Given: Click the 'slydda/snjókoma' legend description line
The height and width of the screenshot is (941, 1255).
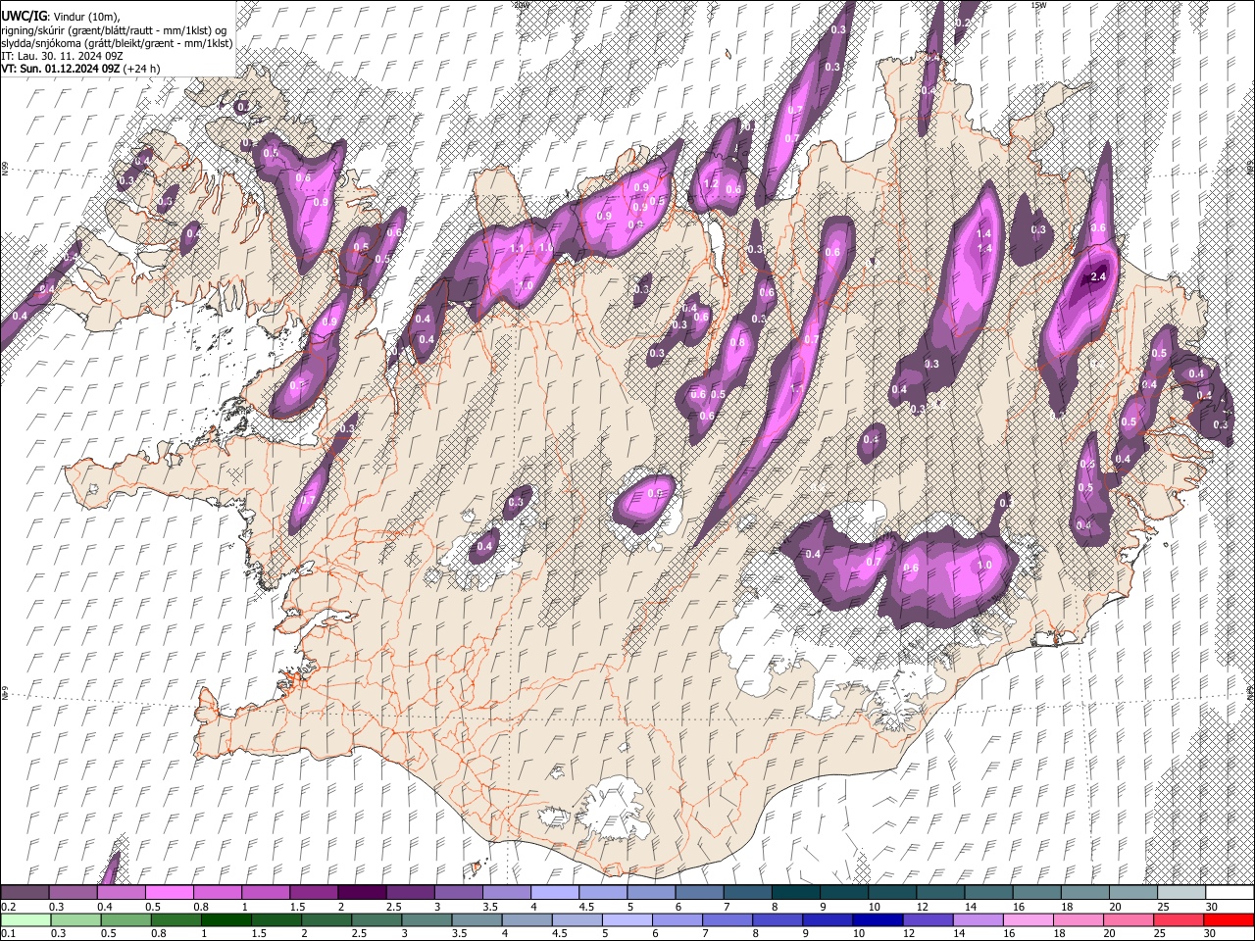Looking at the screenshot, I should tap(118, 43).
